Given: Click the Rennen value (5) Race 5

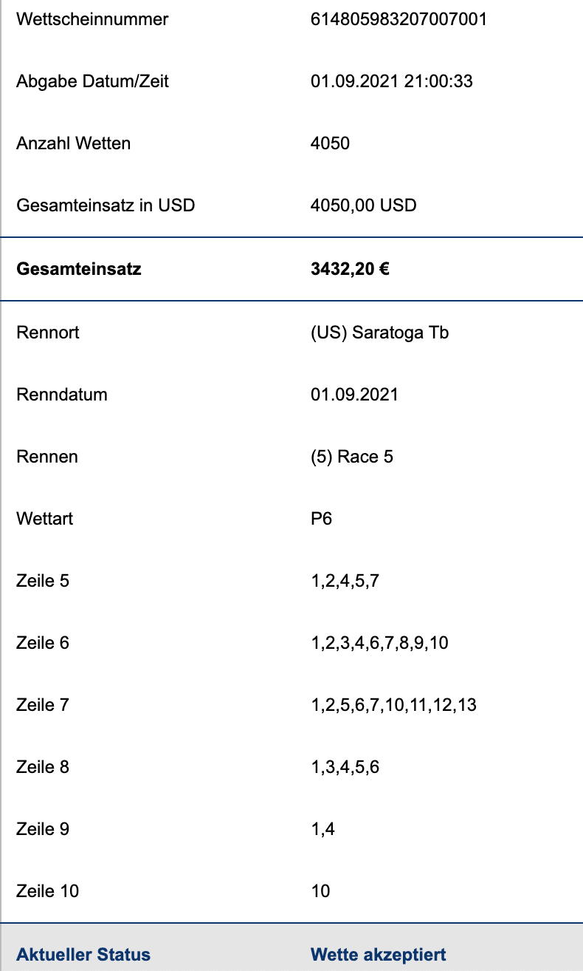Looking at the screenshot, I should pos(352,457).
